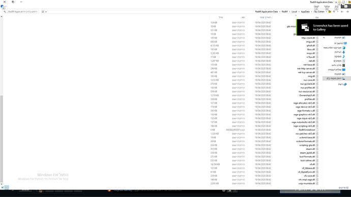Image resolution: width=351 pixels, height=197 pixels.
Task: Go to AppData in address breadcrumb
Action: (x=305, y=12)
